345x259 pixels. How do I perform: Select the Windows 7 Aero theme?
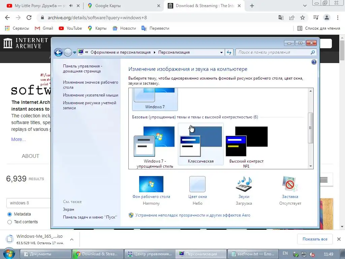tap(155, 99)
